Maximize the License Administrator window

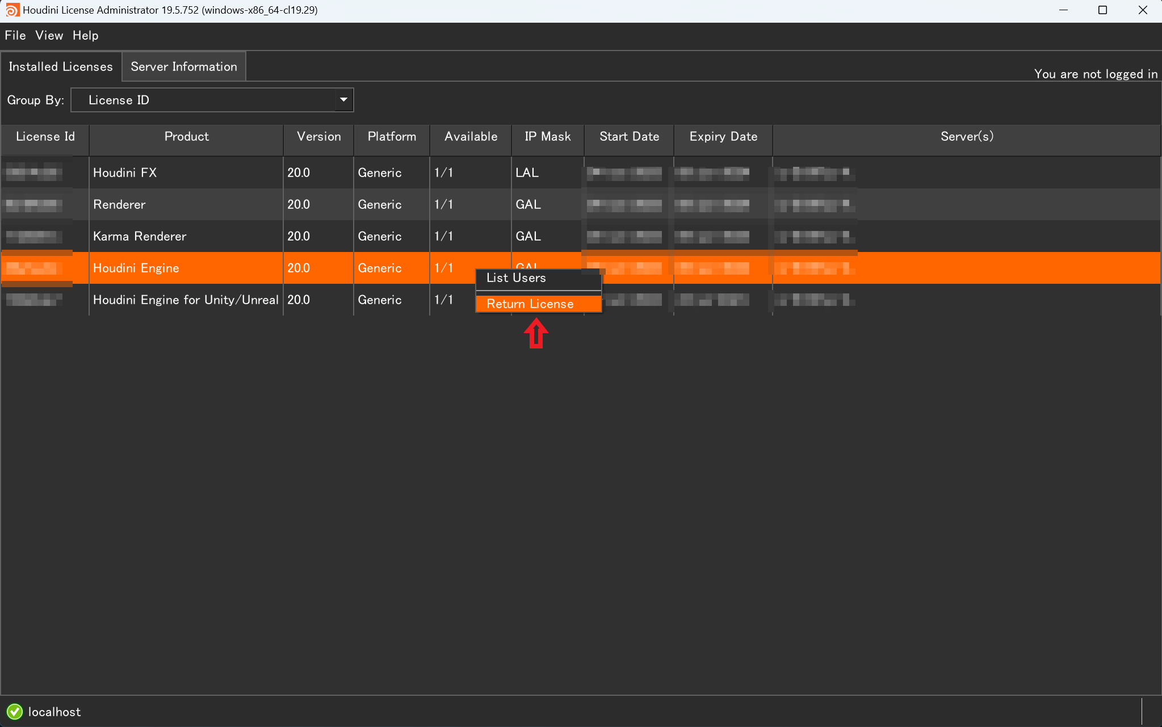point(1102,10)
